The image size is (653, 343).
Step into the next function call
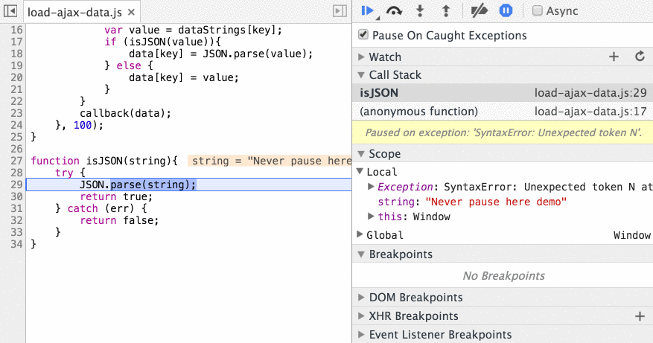point(420,11)
